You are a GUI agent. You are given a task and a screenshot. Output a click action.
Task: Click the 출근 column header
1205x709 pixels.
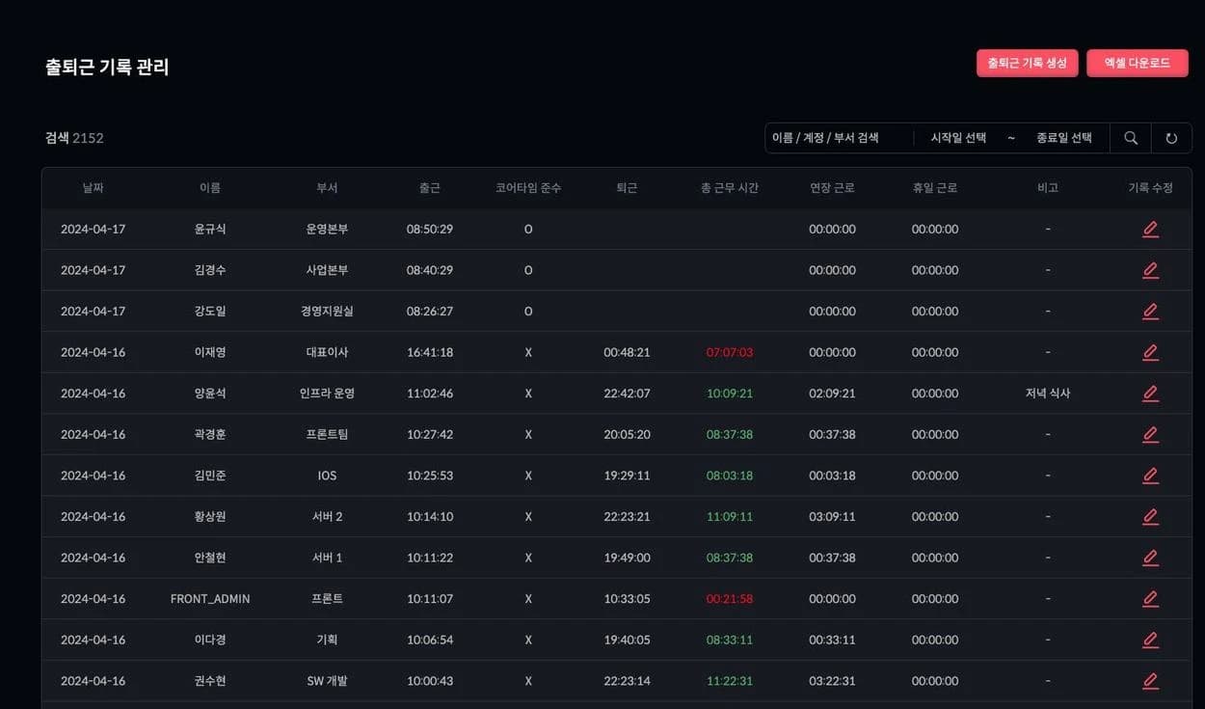tap(430, 188)
